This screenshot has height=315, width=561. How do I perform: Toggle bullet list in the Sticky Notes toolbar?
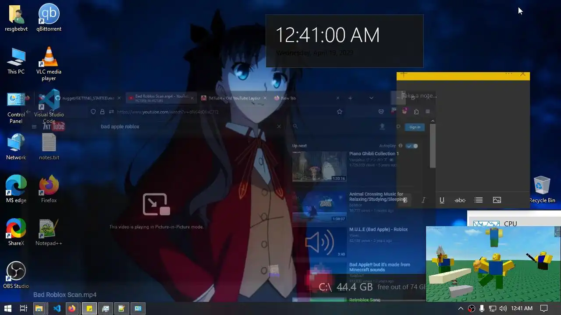pos(479,200)
